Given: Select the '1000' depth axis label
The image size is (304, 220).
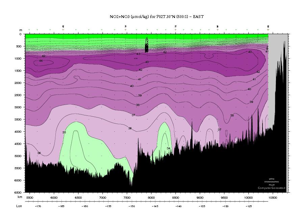Looking at the screenshot, I should coord(18,59).
